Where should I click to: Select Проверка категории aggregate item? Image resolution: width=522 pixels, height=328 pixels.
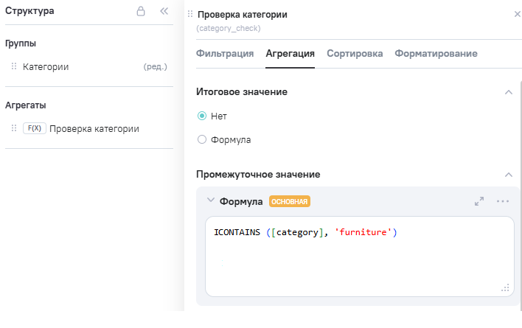click(94, 128)
